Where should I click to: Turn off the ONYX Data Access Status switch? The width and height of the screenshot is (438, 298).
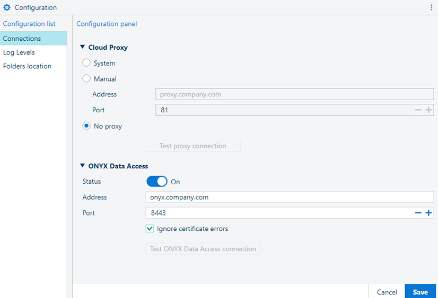[156, 182]
